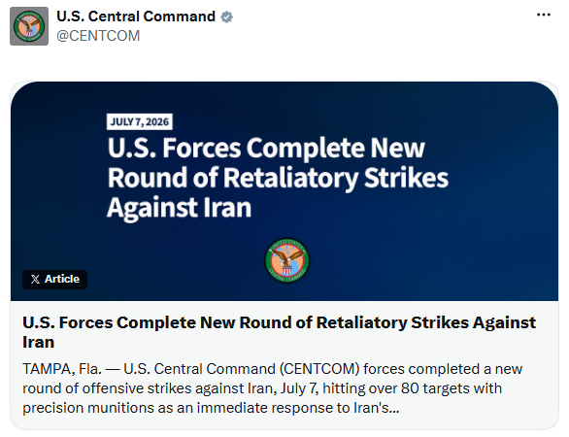Click the "U.S. Forces Complete New" banner line
The height and width of the screenshot is (437, 569).
[x=266, y=148]
